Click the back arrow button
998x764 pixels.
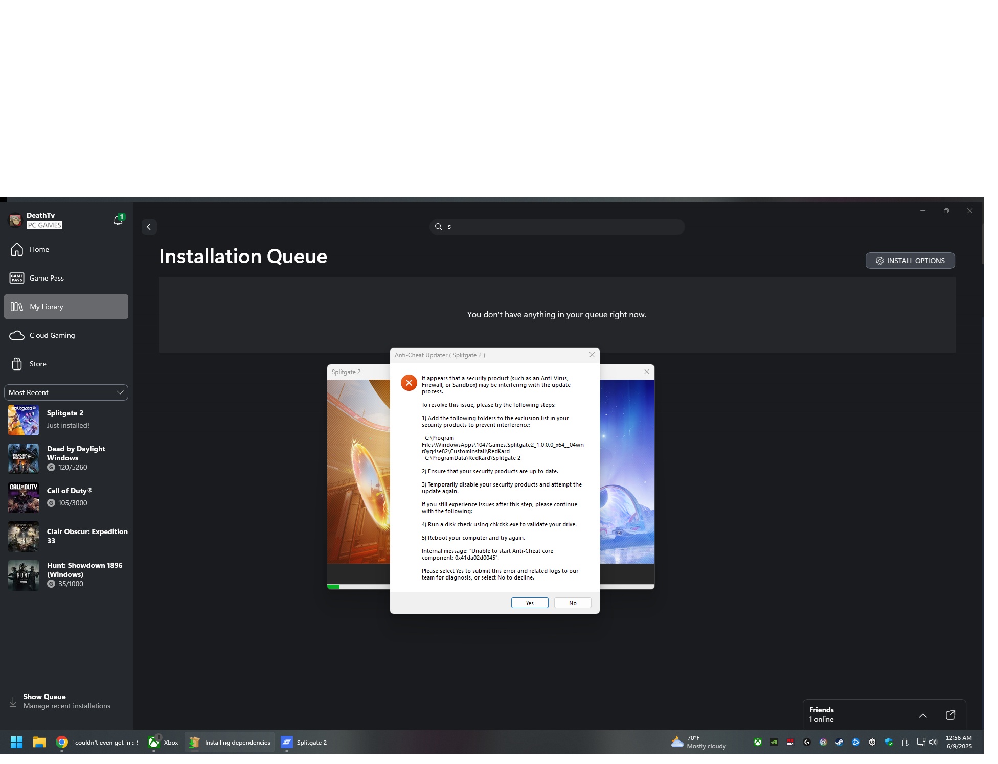pos(149,227)
